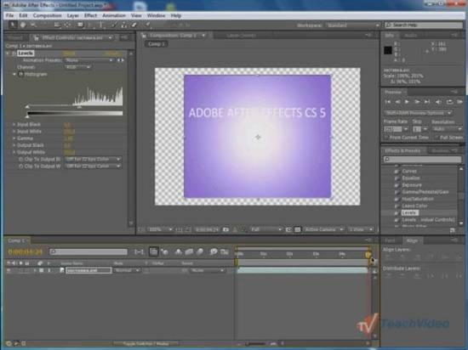This screenshot has width=468, height=350.
Task: Select the Clone Stamp tool
Action: (x=124, y=25)
